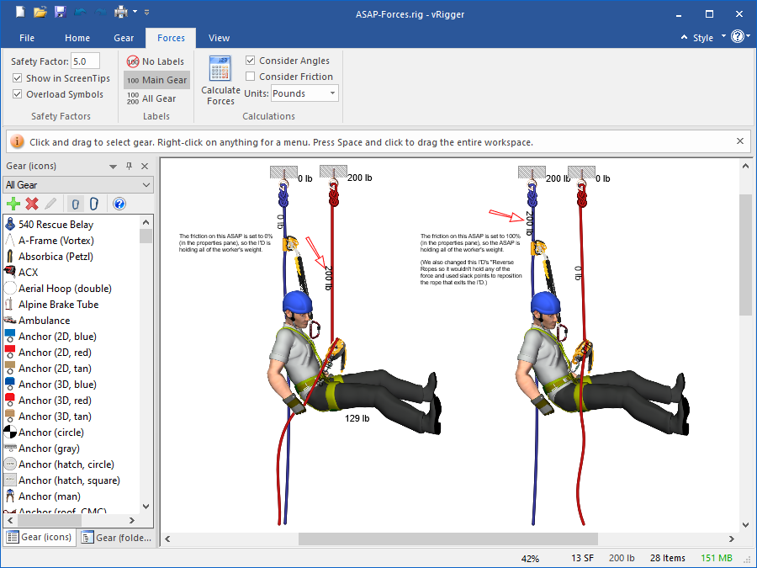757x568 pixels.
Task: Click the Safety Factor input field
Action: point(85,61)
